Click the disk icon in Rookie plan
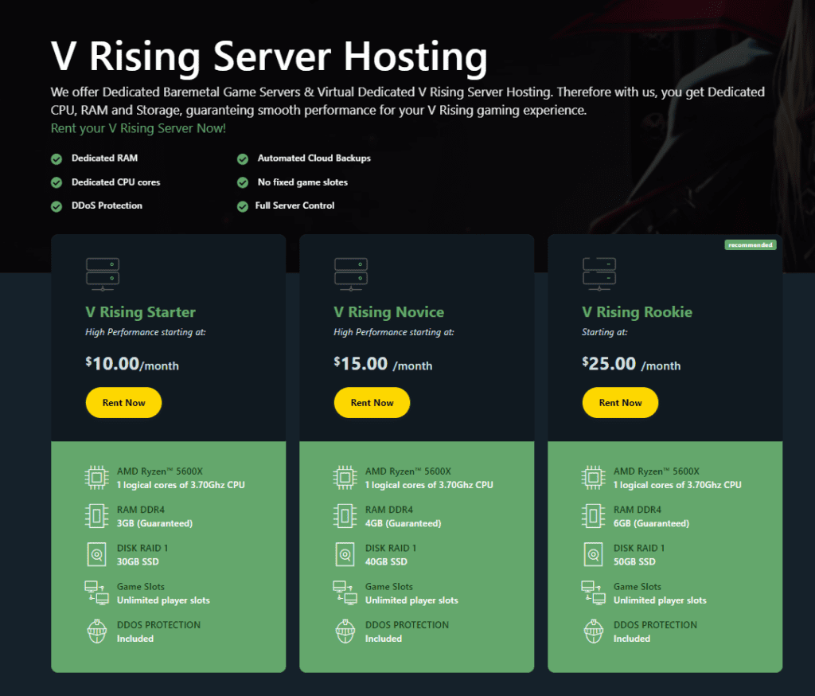This screenshot has height=696, width=815. point(593,554)
